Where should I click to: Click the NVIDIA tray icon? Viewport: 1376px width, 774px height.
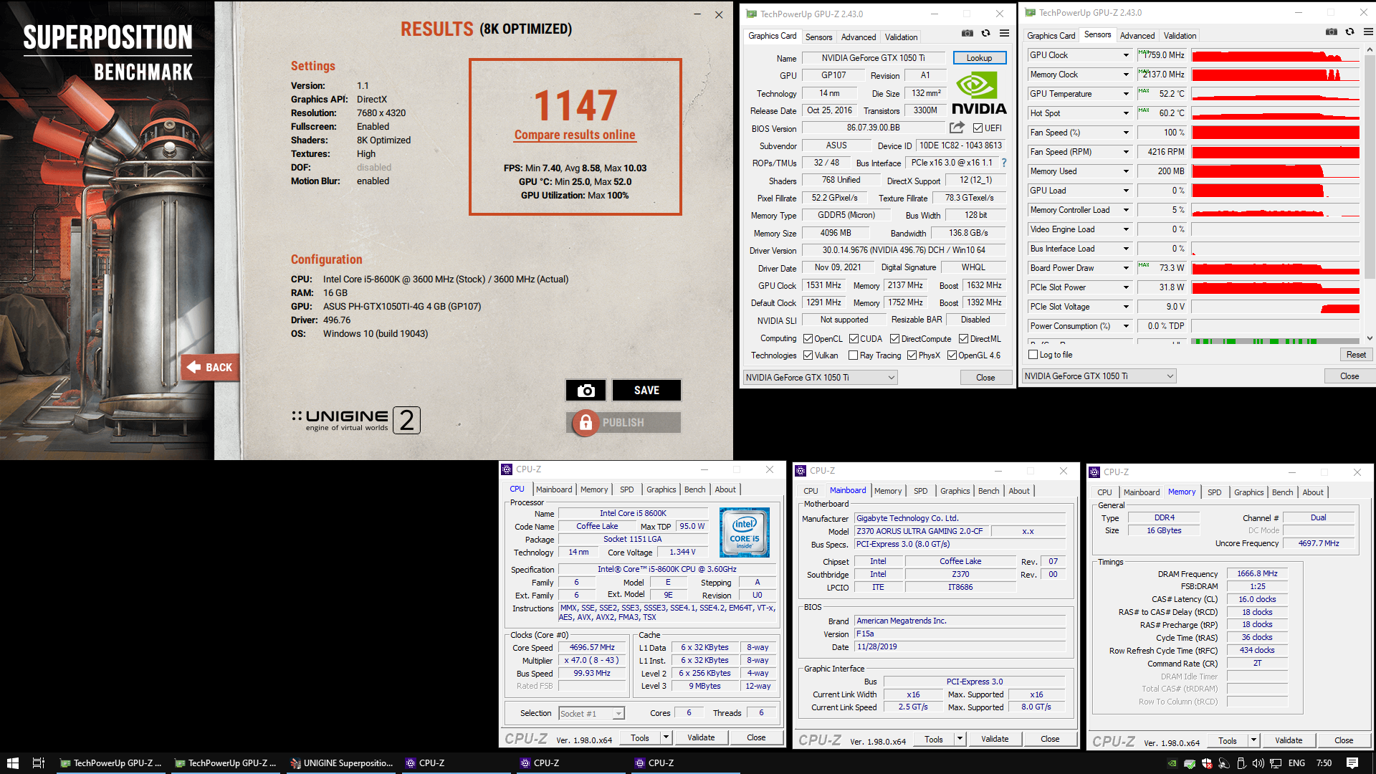tap(1172, 763)
